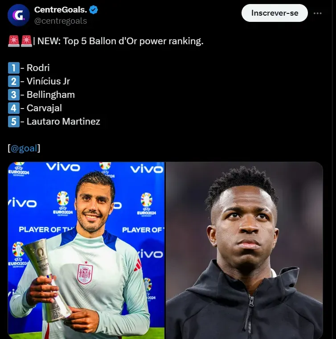This screenshot has height=339, width=336.
Task: Click the number 3 keycap emoji
Action: point(14,95)
